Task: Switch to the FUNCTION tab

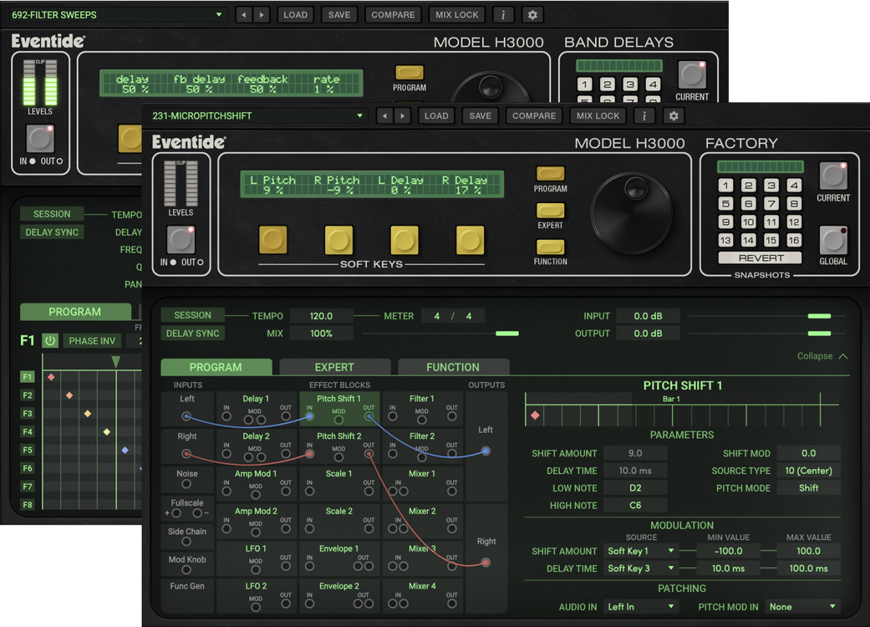Action: click(453, 367)
